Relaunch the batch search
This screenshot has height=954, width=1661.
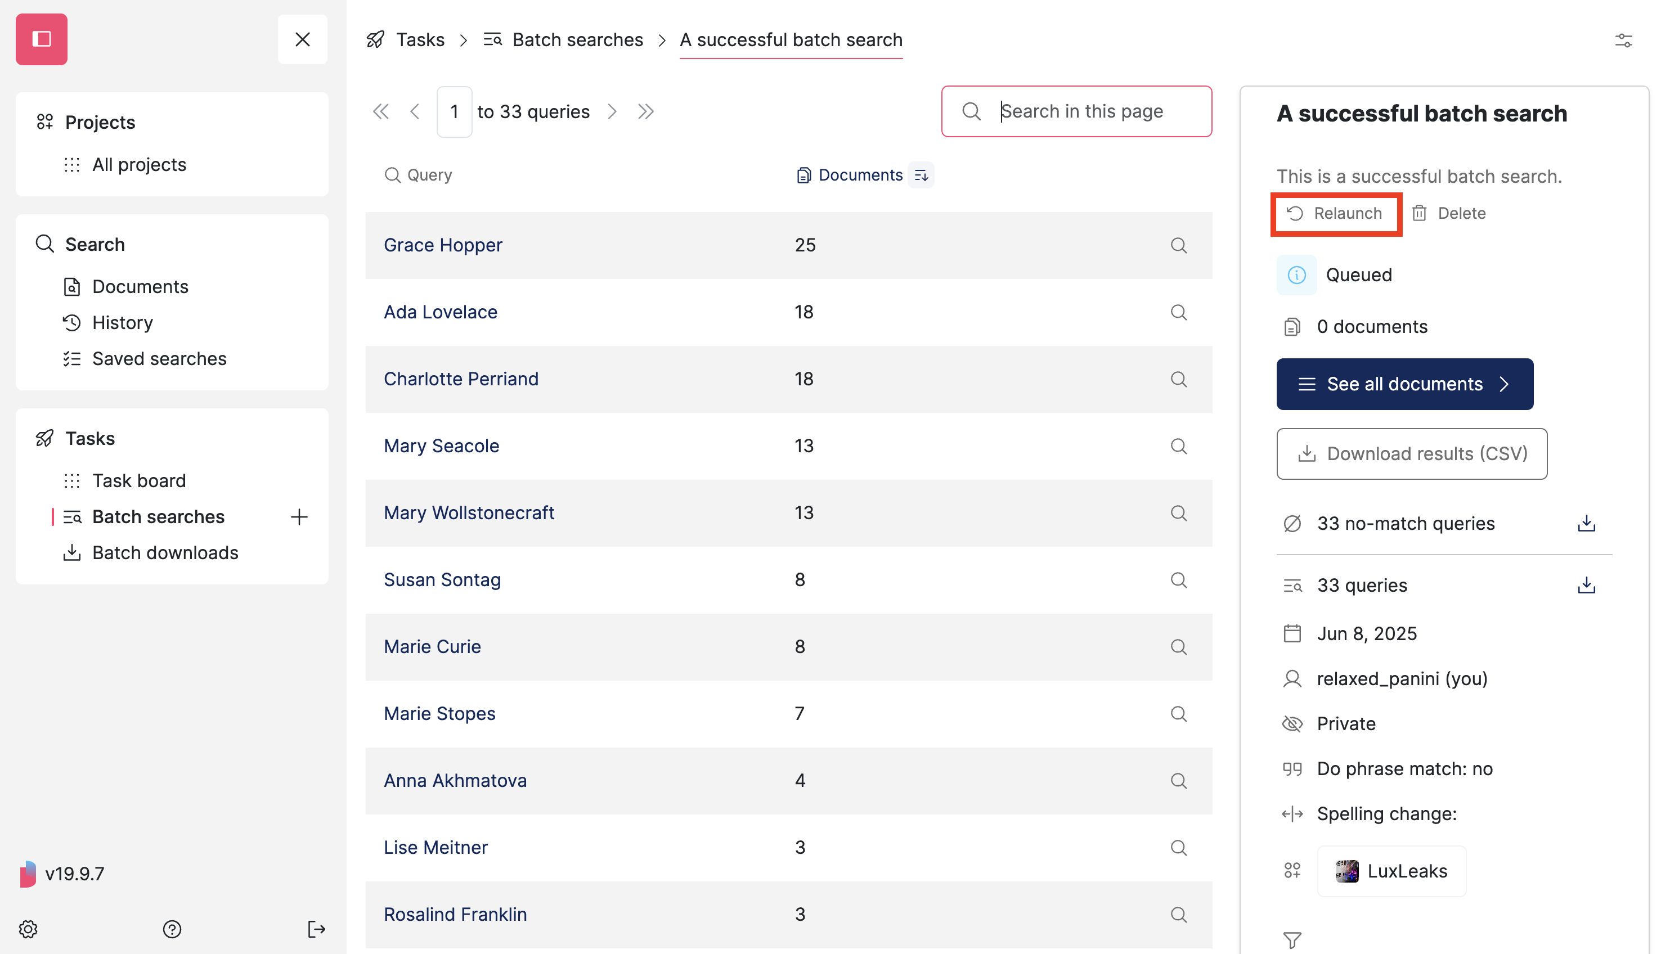pos(1336,213)
